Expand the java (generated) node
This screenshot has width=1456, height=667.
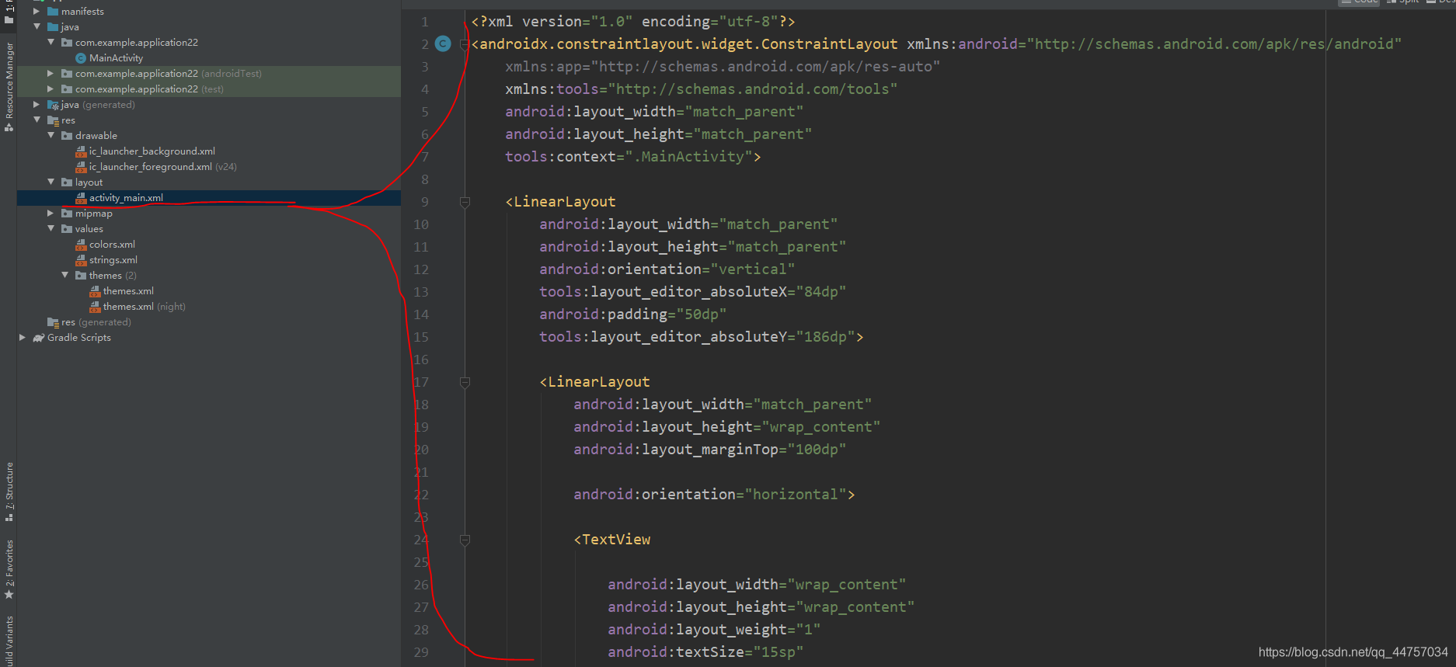[37, 104]
